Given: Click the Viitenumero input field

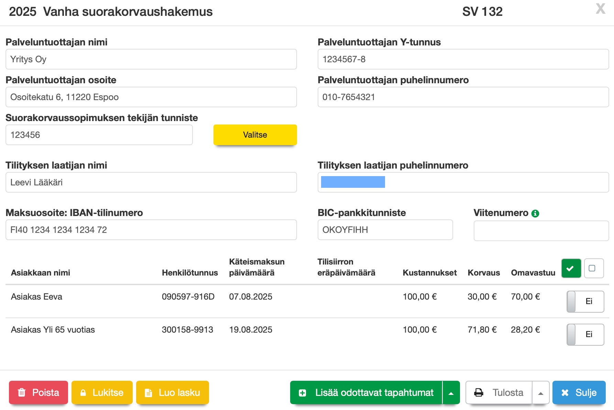Looking at the screenshot, I should coord(541,230).
